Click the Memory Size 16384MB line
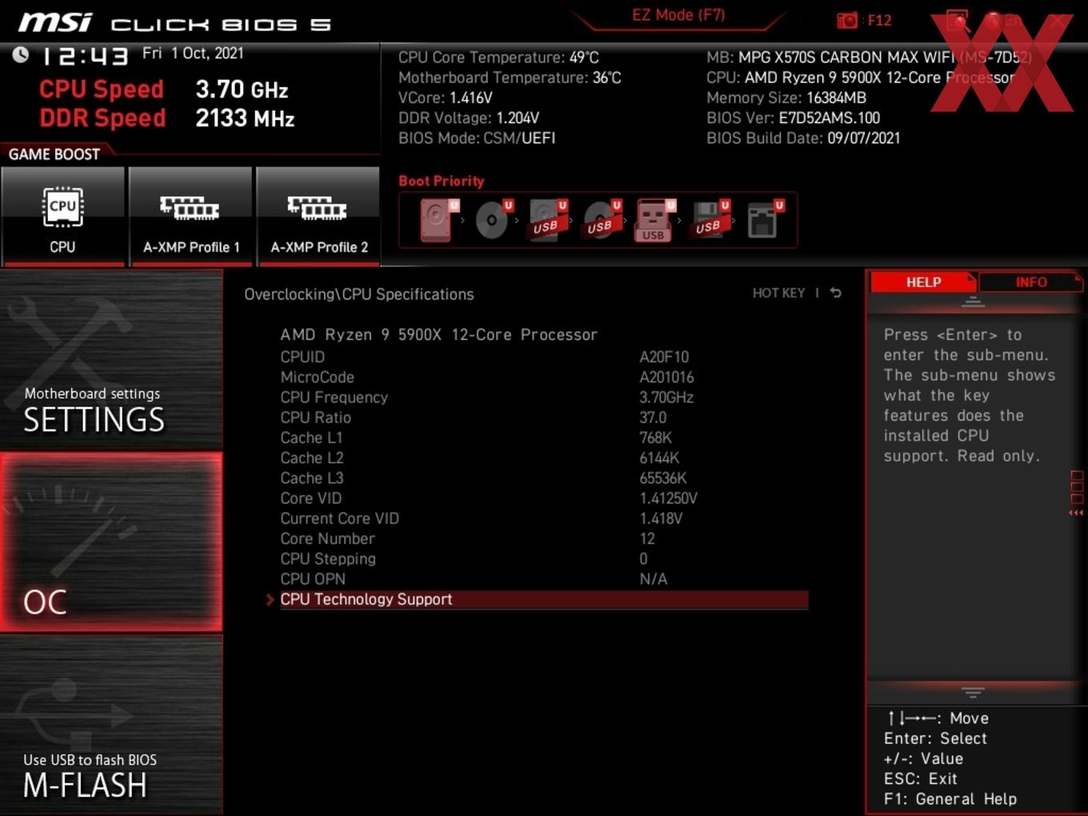Screen dimensions: 1088x816 pyautogui.click(x=786, y=98)
